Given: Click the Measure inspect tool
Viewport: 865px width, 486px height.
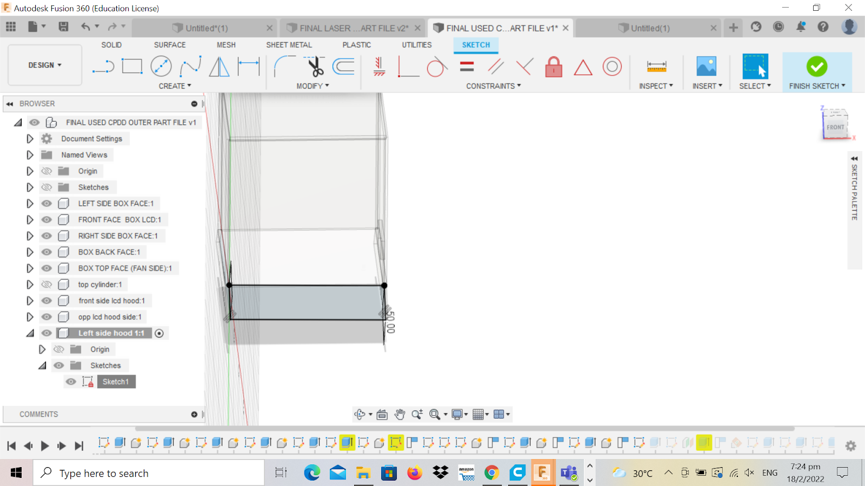Looking at the screenshot, I should pyautogui.click(x=656, y=67).
